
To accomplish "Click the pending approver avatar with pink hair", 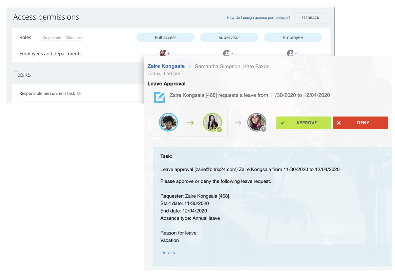I will pos(256,122).
